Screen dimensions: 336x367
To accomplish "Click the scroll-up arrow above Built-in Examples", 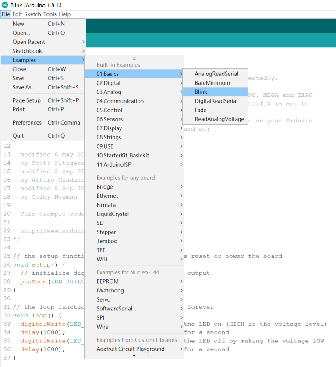I will [134, 58].
